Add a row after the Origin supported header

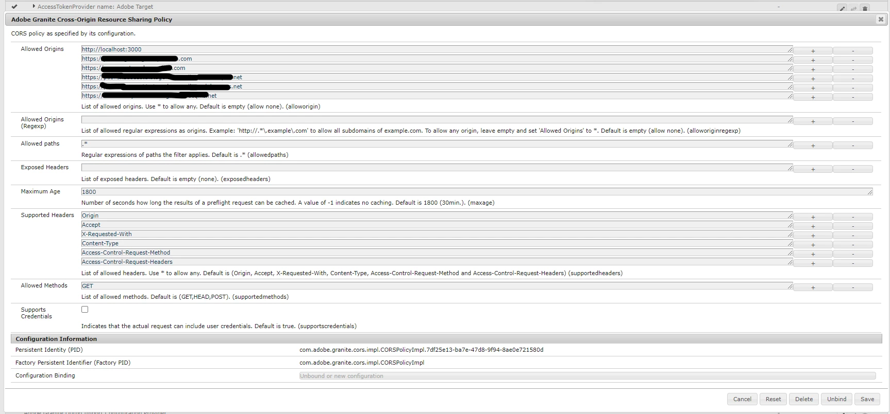[813, 217]
